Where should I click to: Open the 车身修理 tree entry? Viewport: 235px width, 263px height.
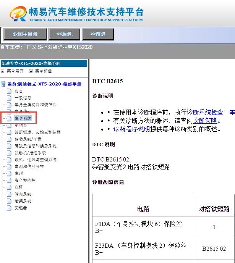click(23, 111)
